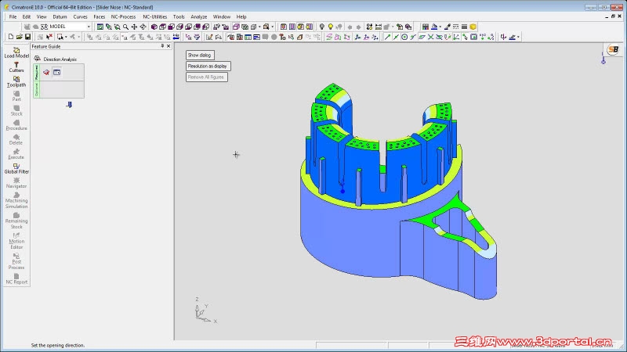This screenshot has height=352, width=627.
Task: Click the color palette grid toolbar icon
Action: tap(426, 27)
